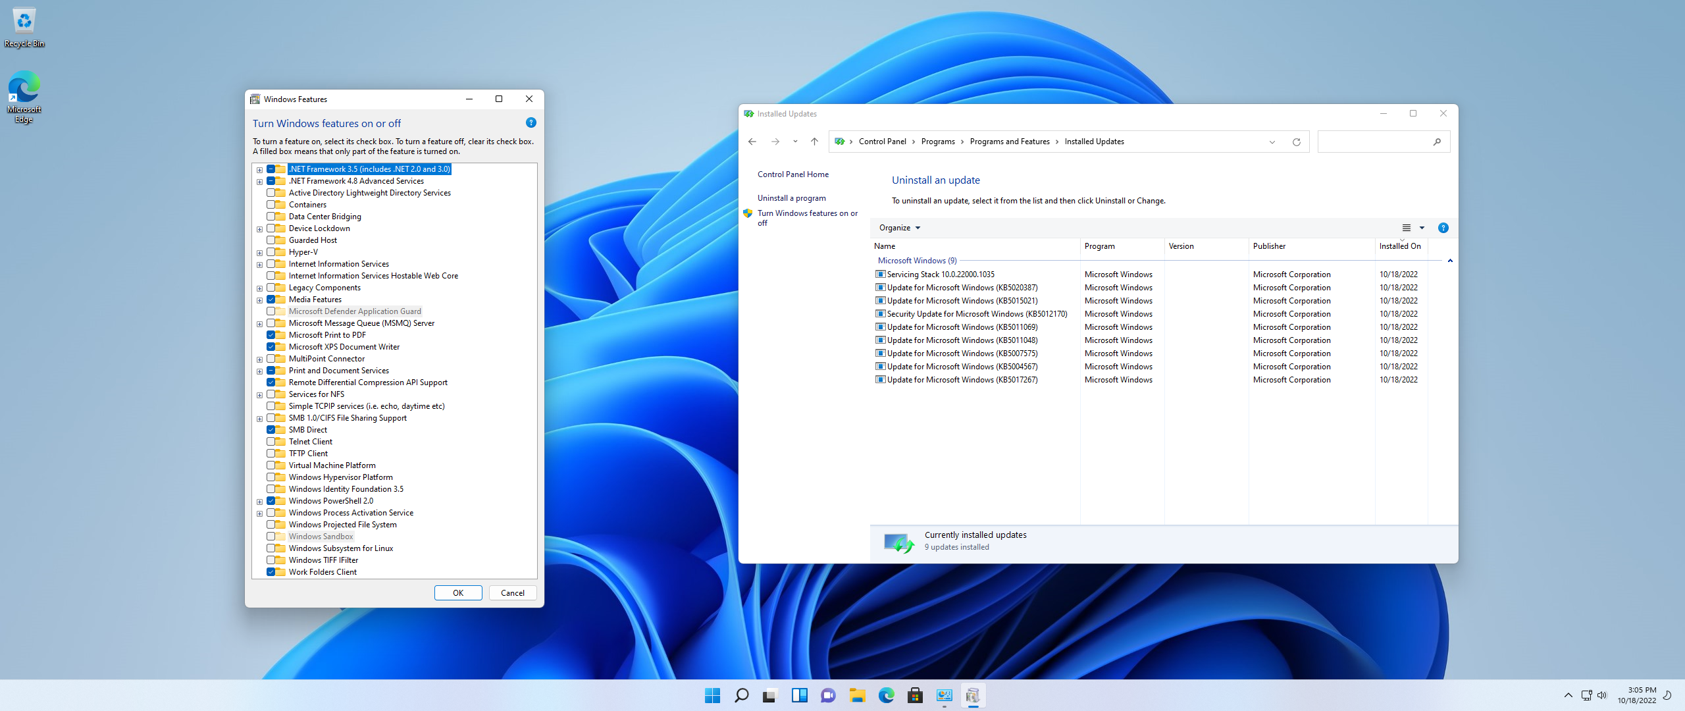The height and width of the screenshot is (711, 1685).
Task: Go forward in the Installed Updates window
Action: coord(775,142)
